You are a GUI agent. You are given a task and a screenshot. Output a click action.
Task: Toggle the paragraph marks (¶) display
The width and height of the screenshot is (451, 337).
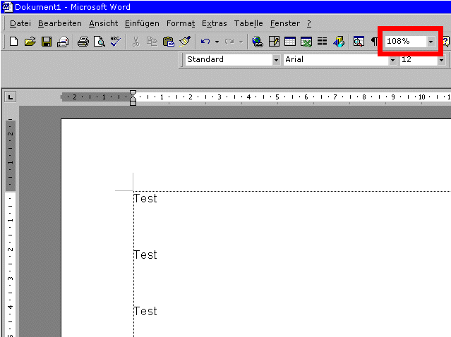(374, 42)
